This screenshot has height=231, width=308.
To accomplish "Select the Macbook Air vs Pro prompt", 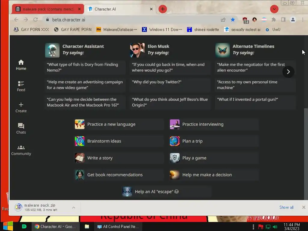I will 85,102.
